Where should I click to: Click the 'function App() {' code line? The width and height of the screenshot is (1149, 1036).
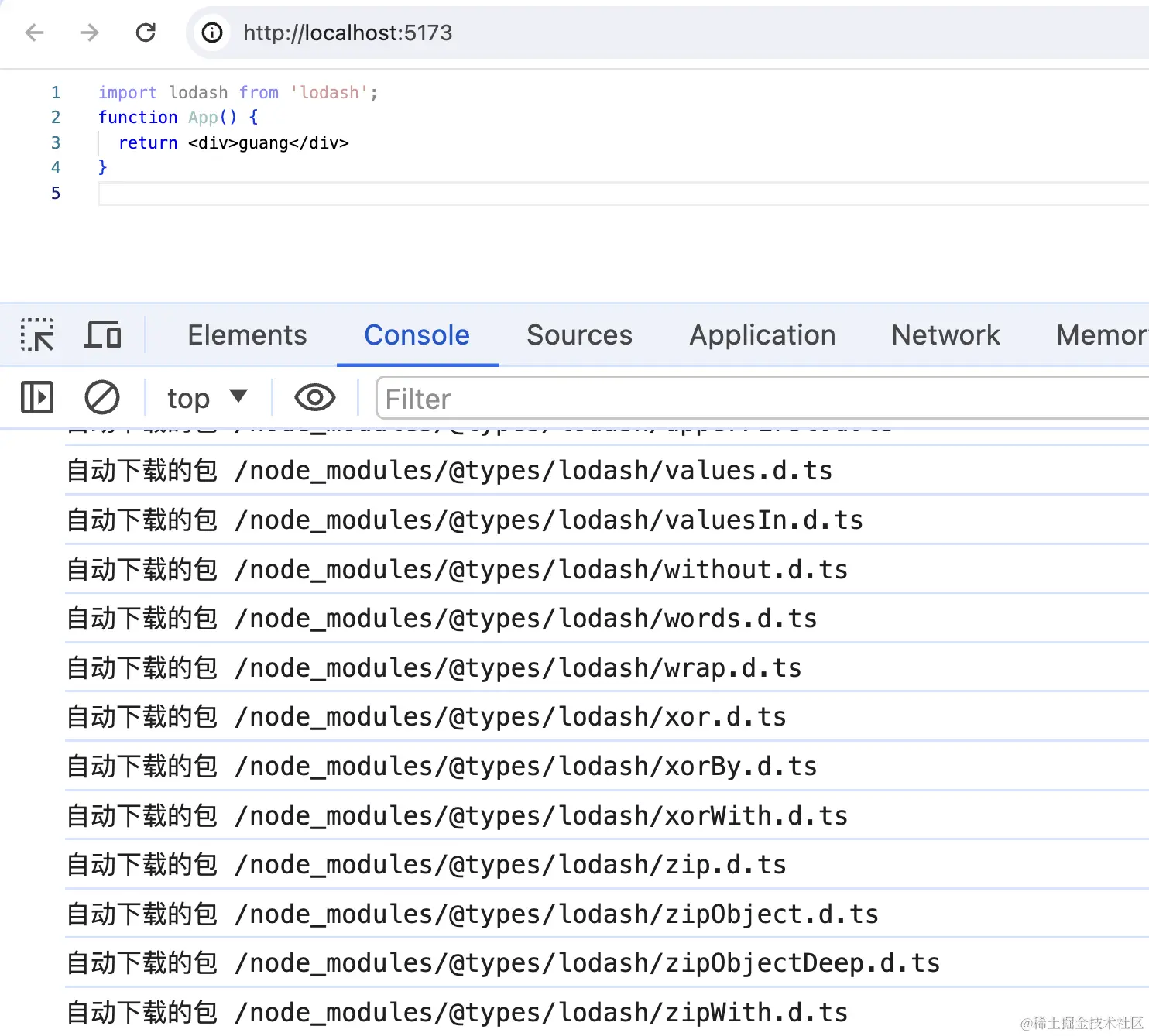[178, 117]
